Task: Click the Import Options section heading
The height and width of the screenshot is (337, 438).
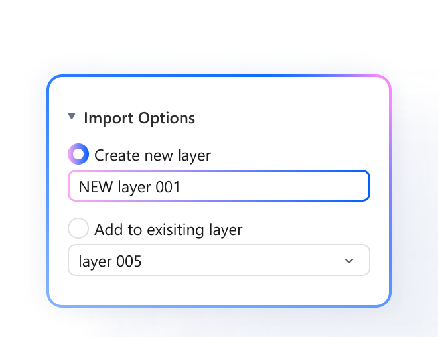Action: 139,119
